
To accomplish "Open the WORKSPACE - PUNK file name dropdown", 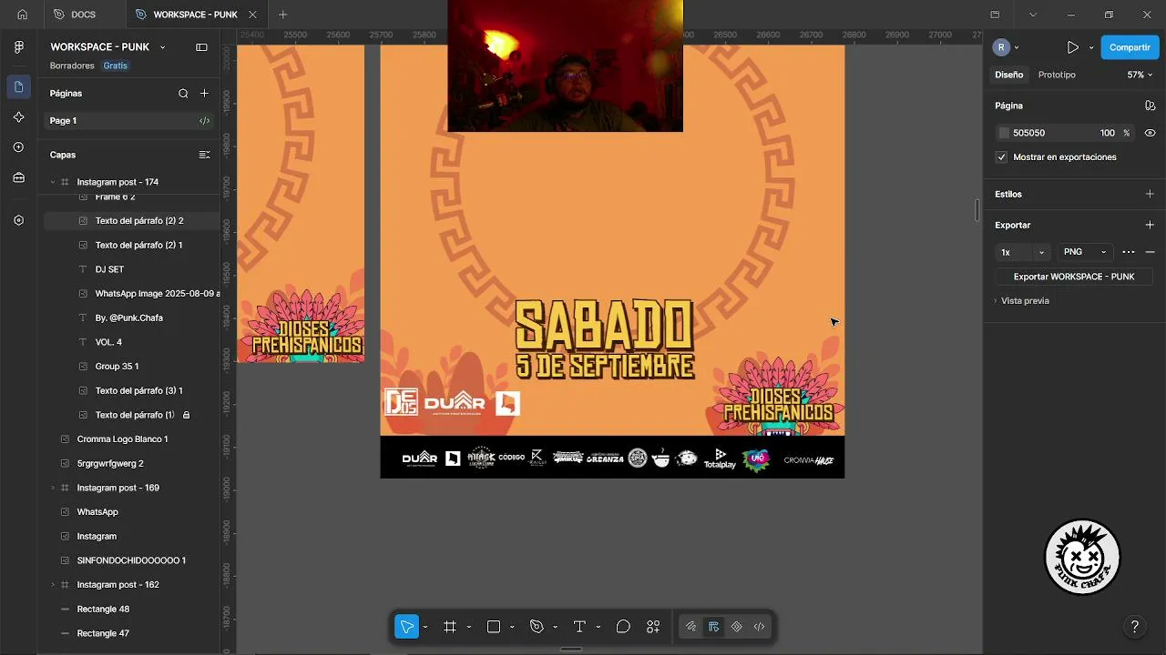I will point(162,47).
